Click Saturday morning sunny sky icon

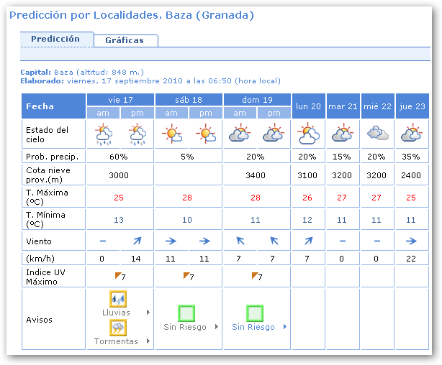171,134
